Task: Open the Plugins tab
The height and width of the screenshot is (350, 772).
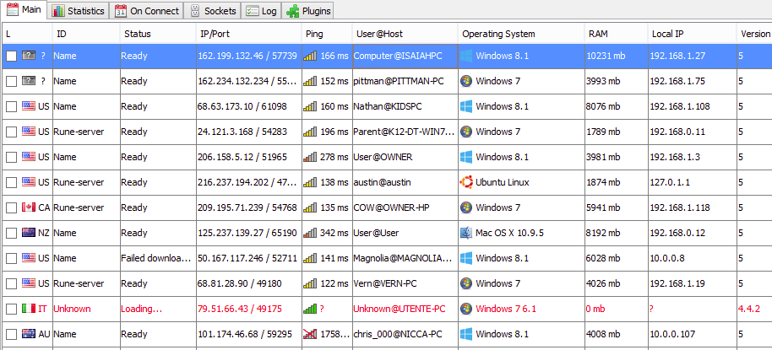Action: tap(308, 10)
